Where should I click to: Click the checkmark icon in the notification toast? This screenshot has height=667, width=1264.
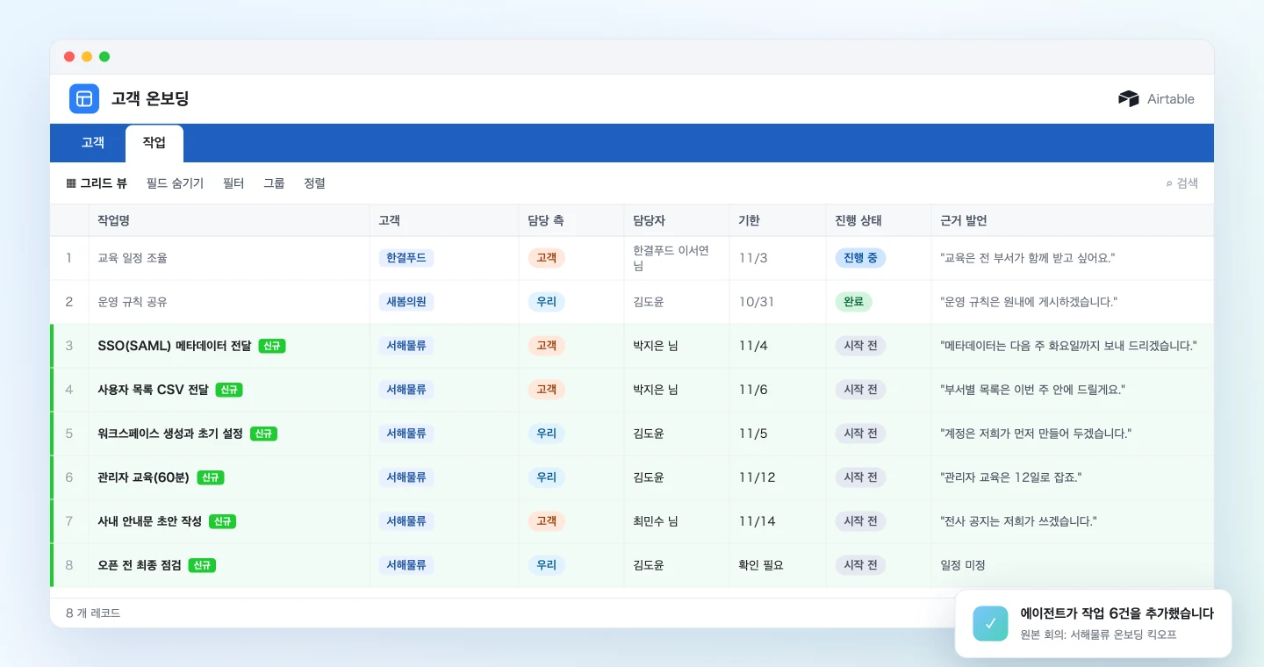(990, 623)
